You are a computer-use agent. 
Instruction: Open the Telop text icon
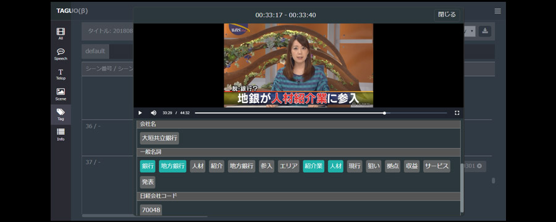pos(61,74)
